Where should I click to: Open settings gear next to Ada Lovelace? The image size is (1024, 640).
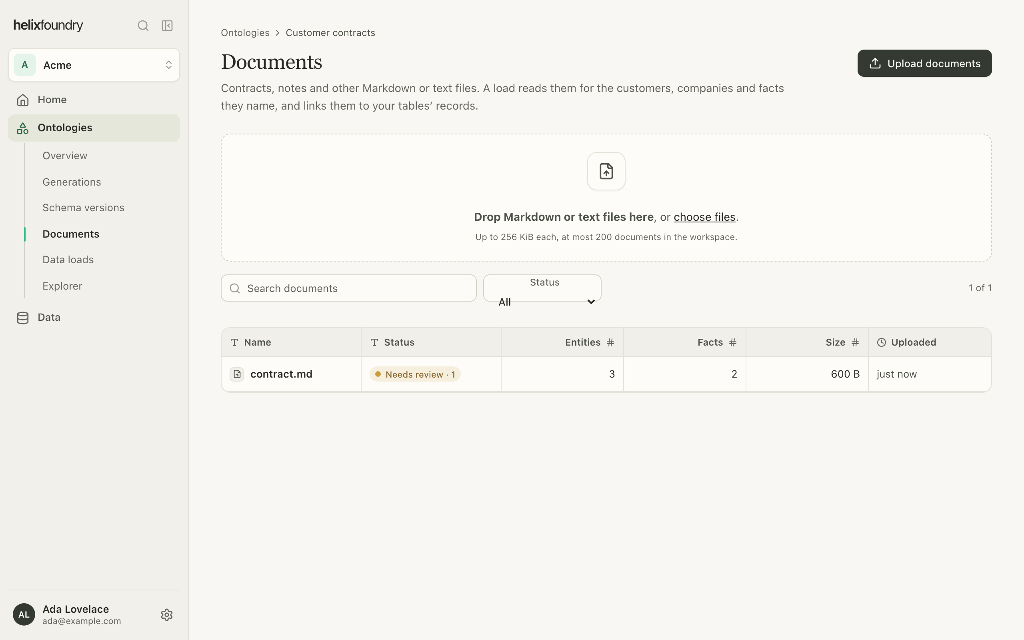click(x=167, y=615)
